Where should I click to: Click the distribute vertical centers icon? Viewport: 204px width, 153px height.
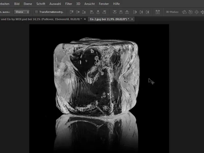coord(121,12)
